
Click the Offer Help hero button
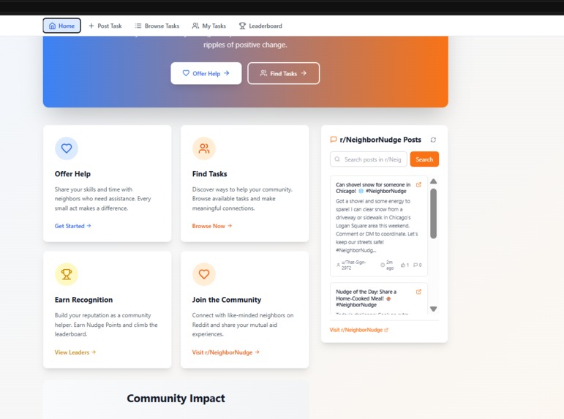coord(206,73)
